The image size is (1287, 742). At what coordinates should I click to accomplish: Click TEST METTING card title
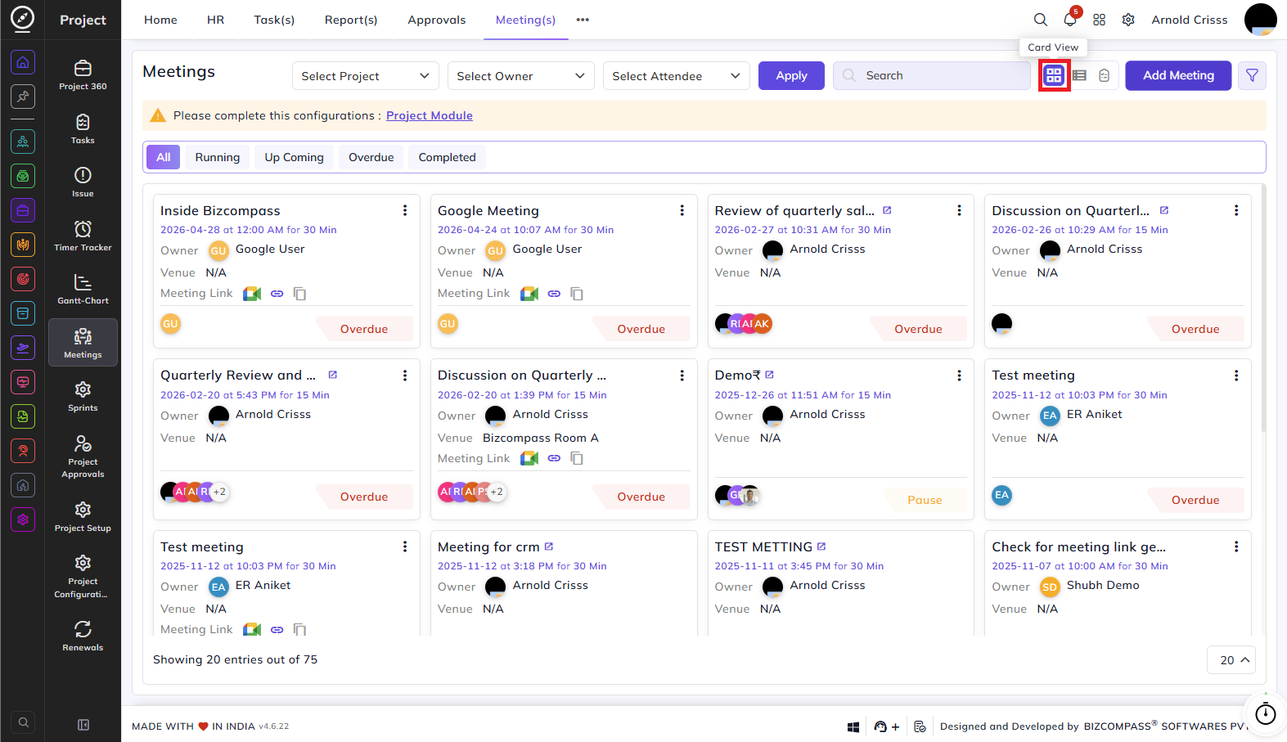763,546
